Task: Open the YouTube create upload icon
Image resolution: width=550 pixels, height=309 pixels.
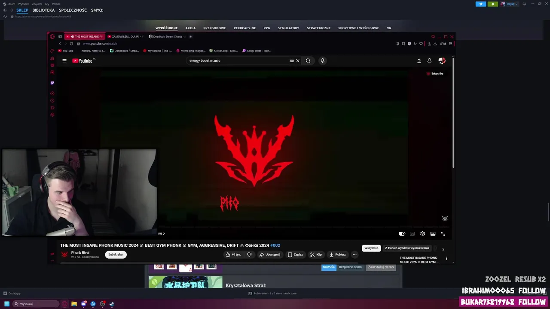Action: click(419, 61)
